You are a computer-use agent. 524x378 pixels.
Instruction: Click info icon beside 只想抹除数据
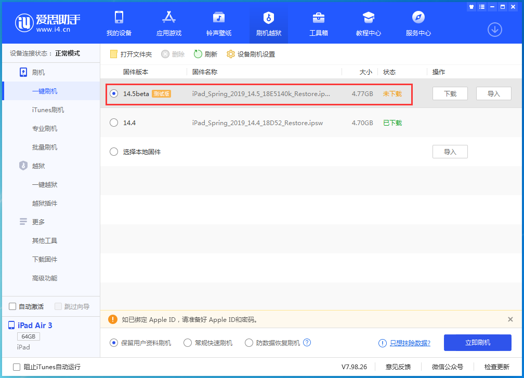(x=383, y=343)
